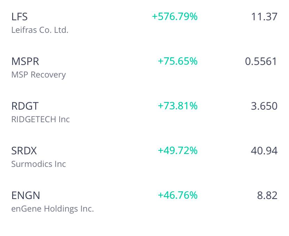Viewport: 289px width, 236px height.
Task: Open the LFS ticker symbol
Action: coord(20,16)
